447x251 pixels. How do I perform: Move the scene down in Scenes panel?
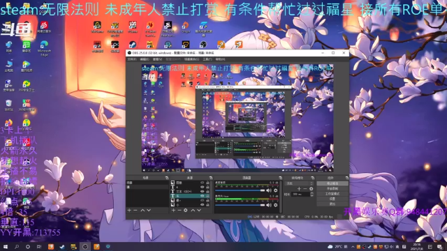point(149,211)
